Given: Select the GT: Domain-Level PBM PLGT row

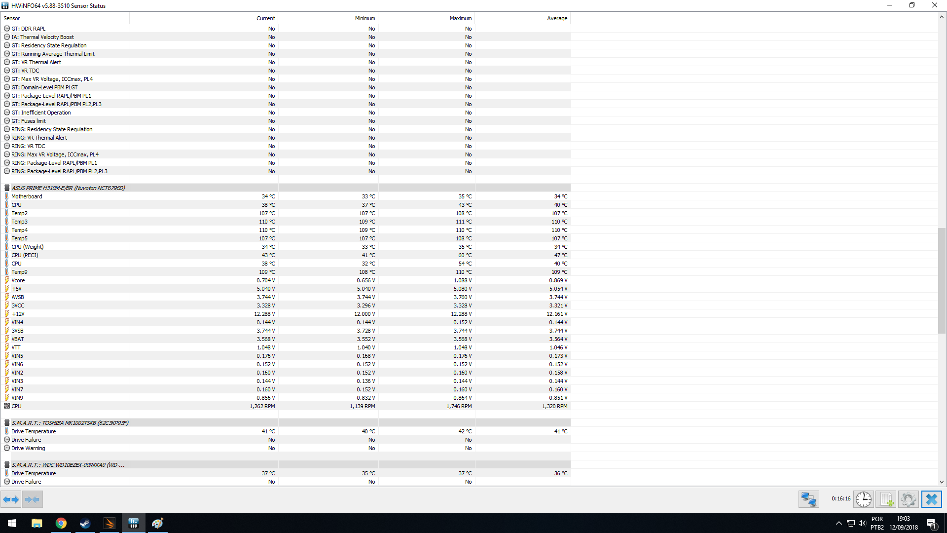Looking at the screenshot, I should coord(286,87).
